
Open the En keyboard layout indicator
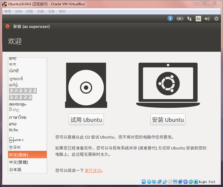click(198, 19)
